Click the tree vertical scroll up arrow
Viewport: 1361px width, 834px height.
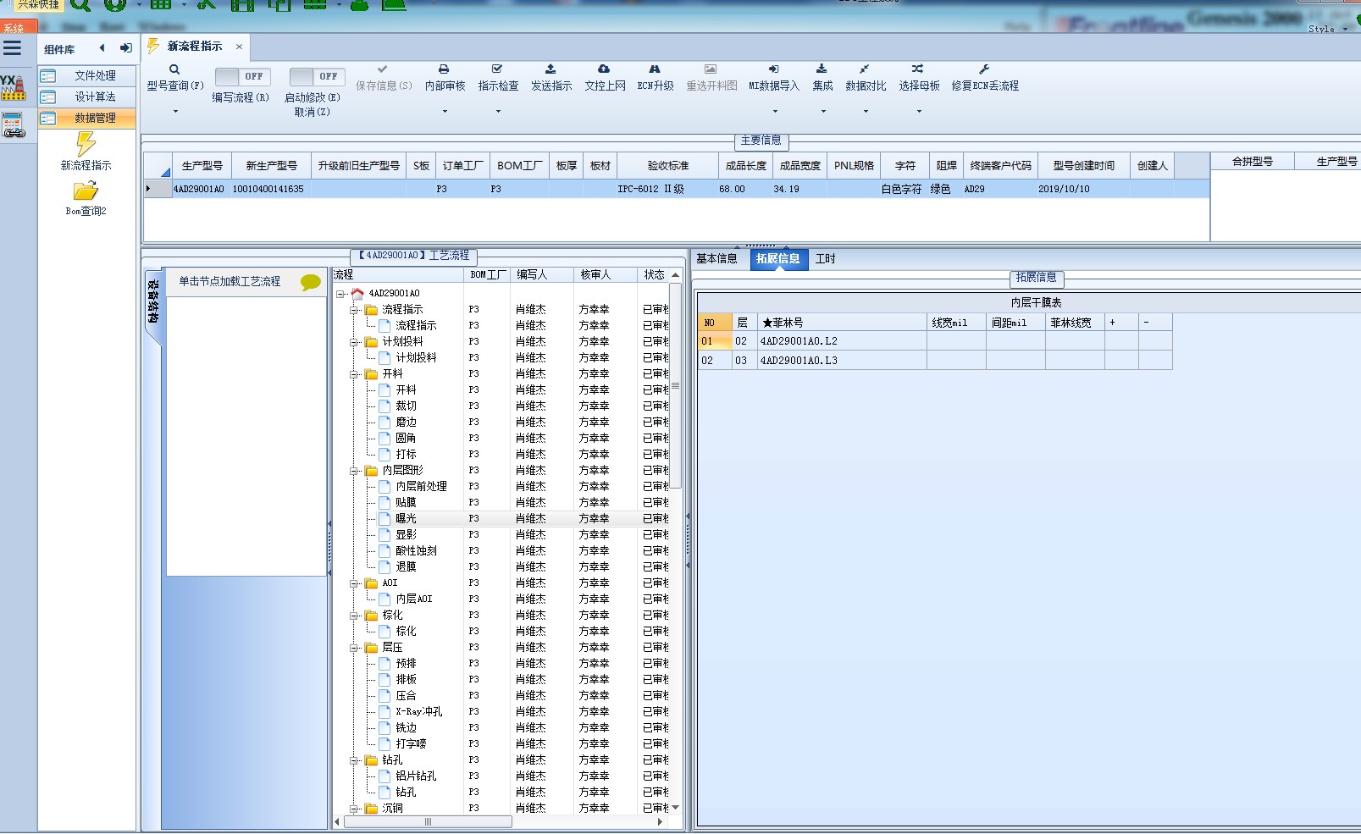pos(676,275)
